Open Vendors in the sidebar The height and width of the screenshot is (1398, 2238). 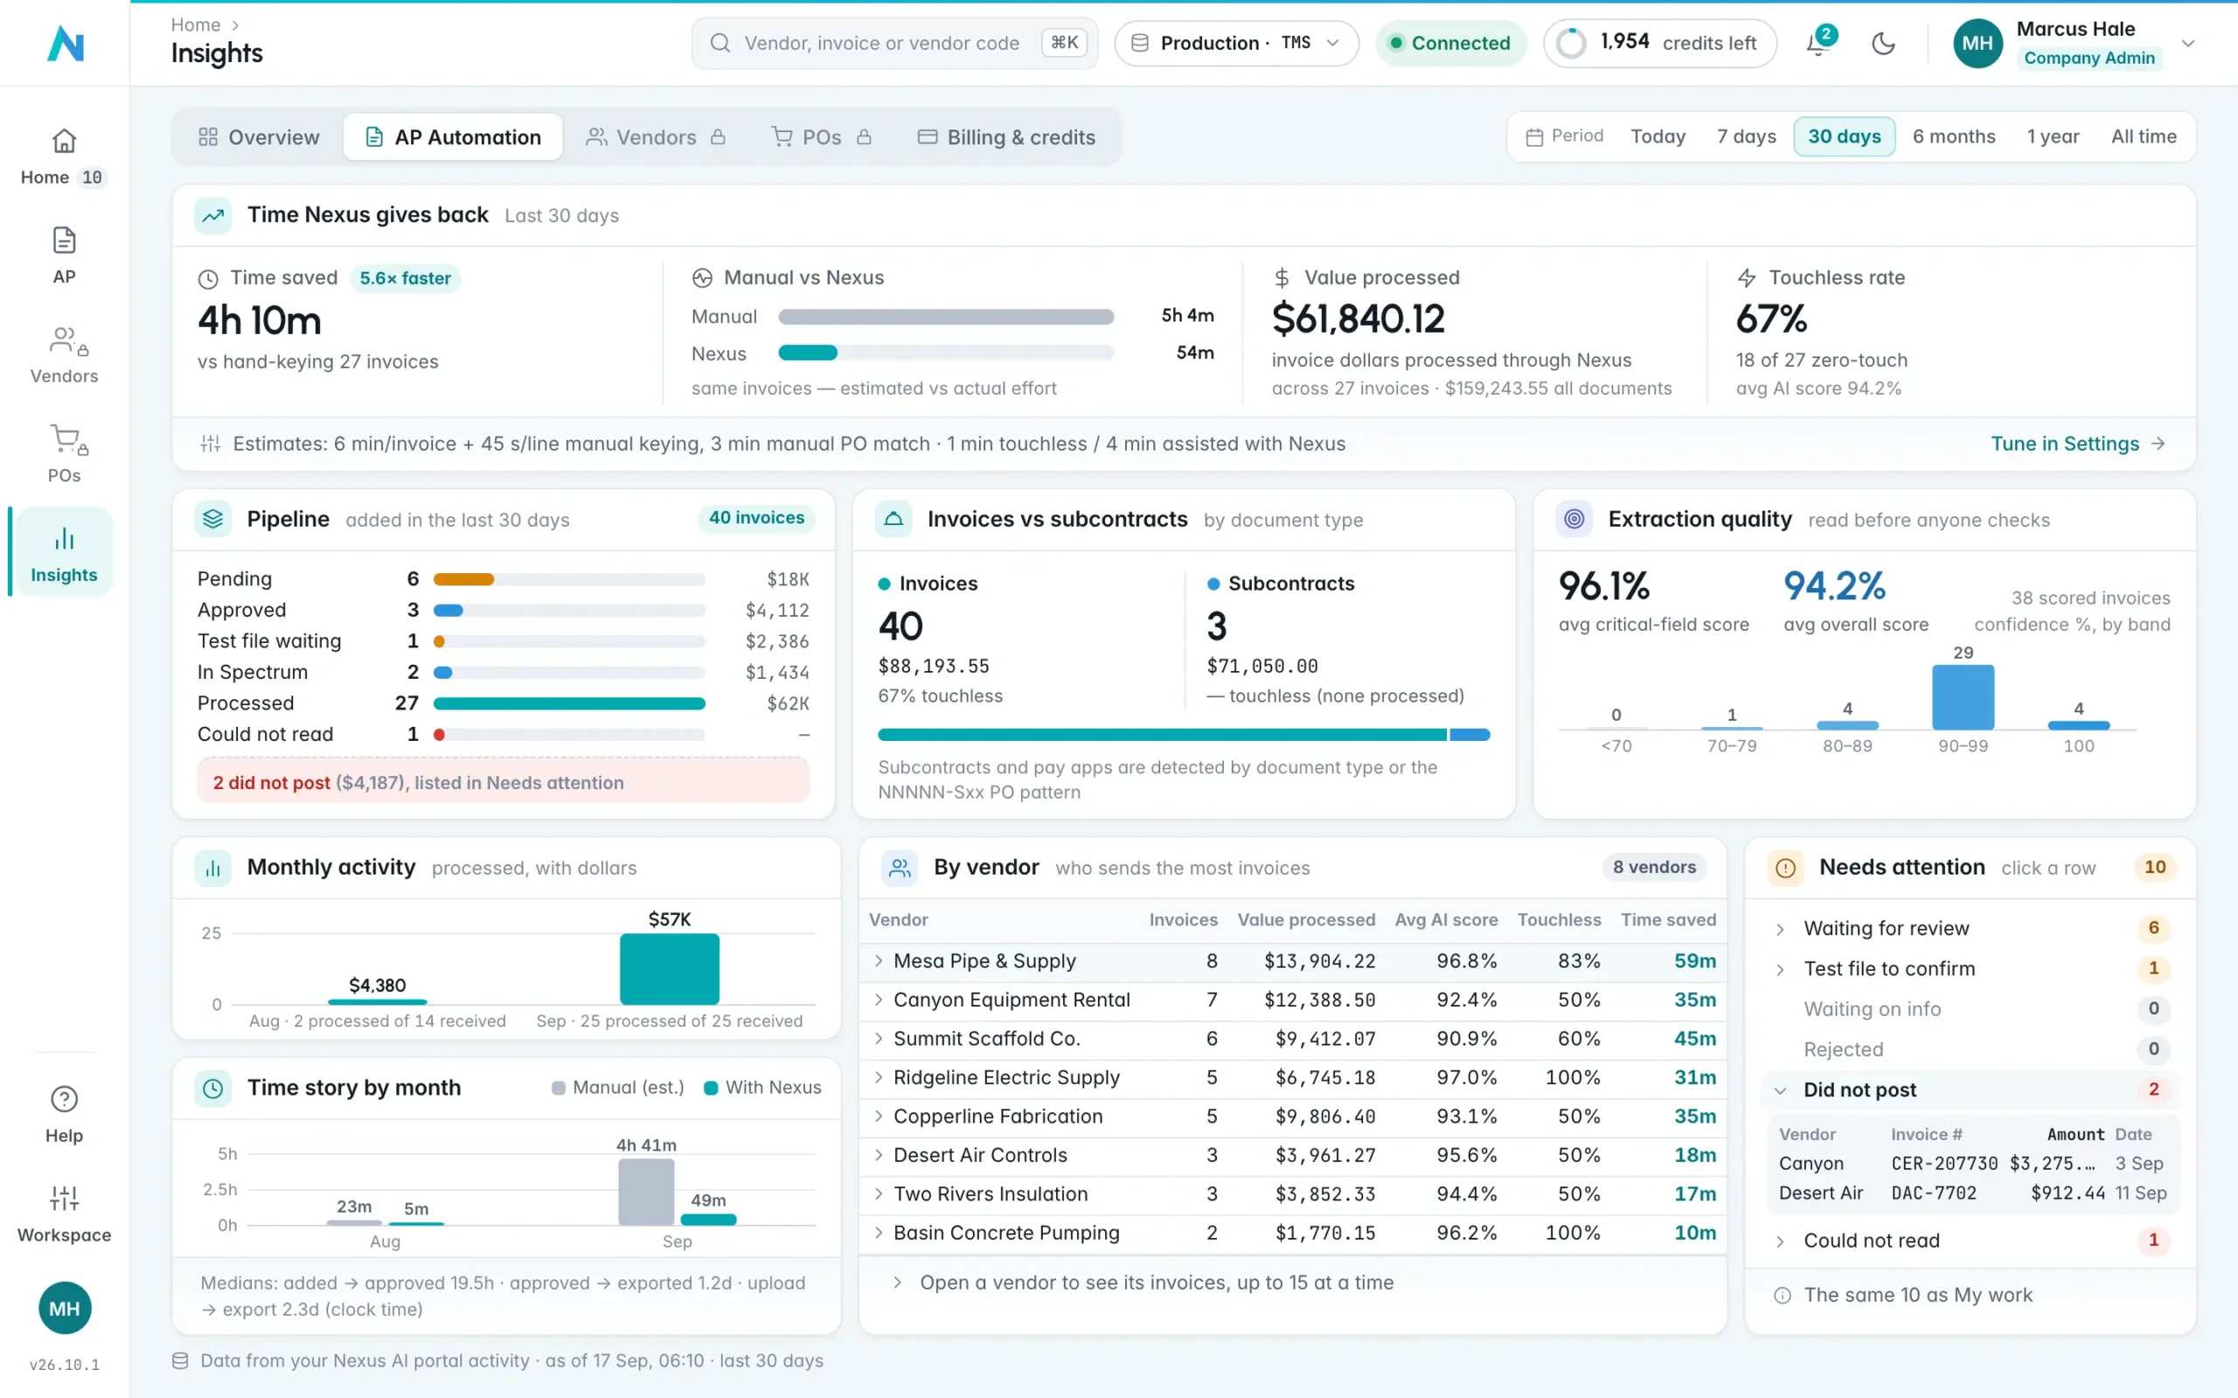(x=64, y=355)
